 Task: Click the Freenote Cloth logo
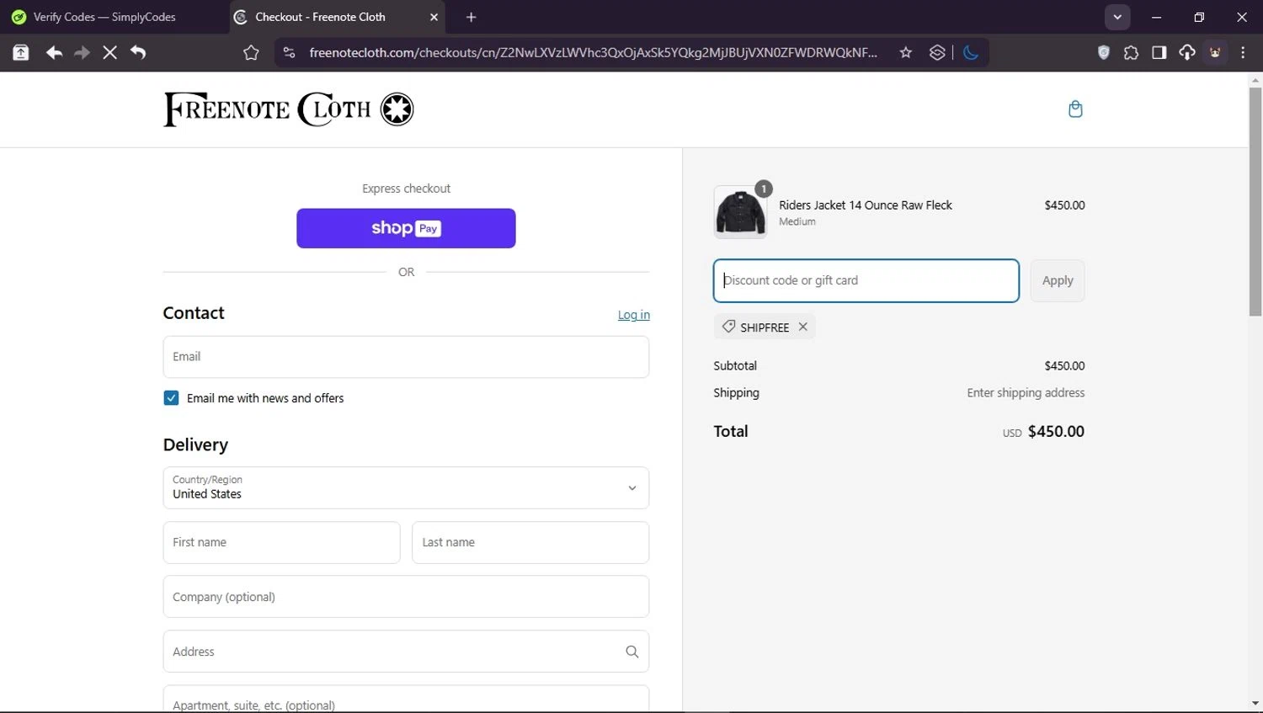click(289, 109)
